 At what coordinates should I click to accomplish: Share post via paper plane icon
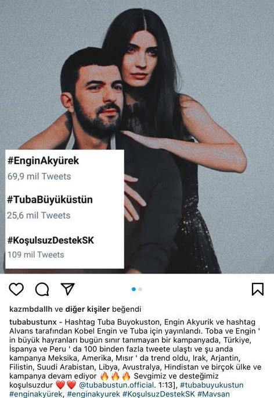[x=67, y=289]
